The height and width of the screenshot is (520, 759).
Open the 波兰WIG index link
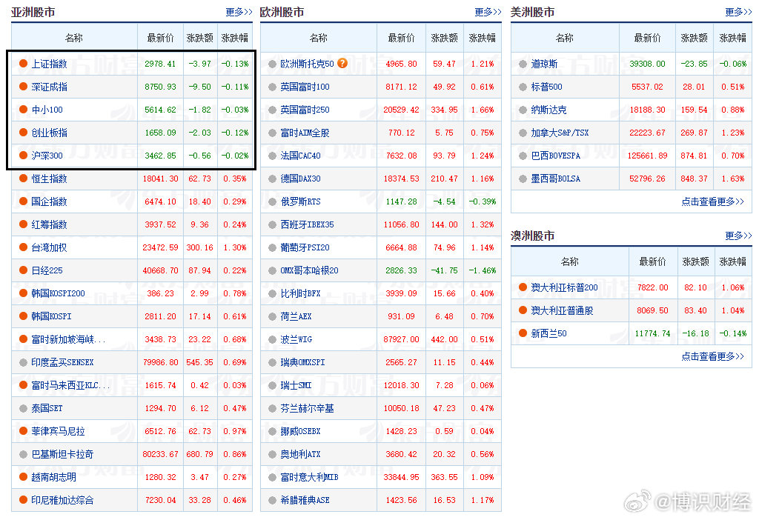point(296,339)
